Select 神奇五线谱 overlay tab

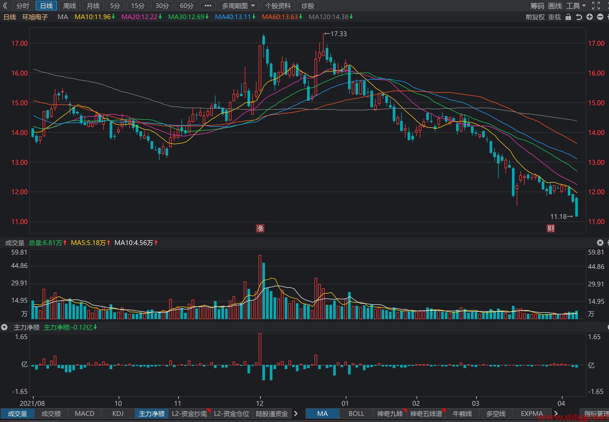point(426,413)
